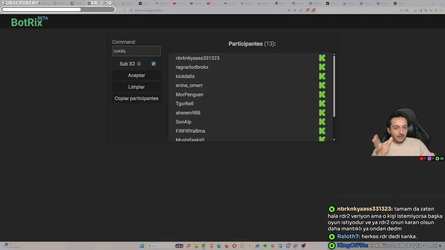Toggle the Sub X2 checkbox
This screenshot has width=445, height=250.
point(153,64)
